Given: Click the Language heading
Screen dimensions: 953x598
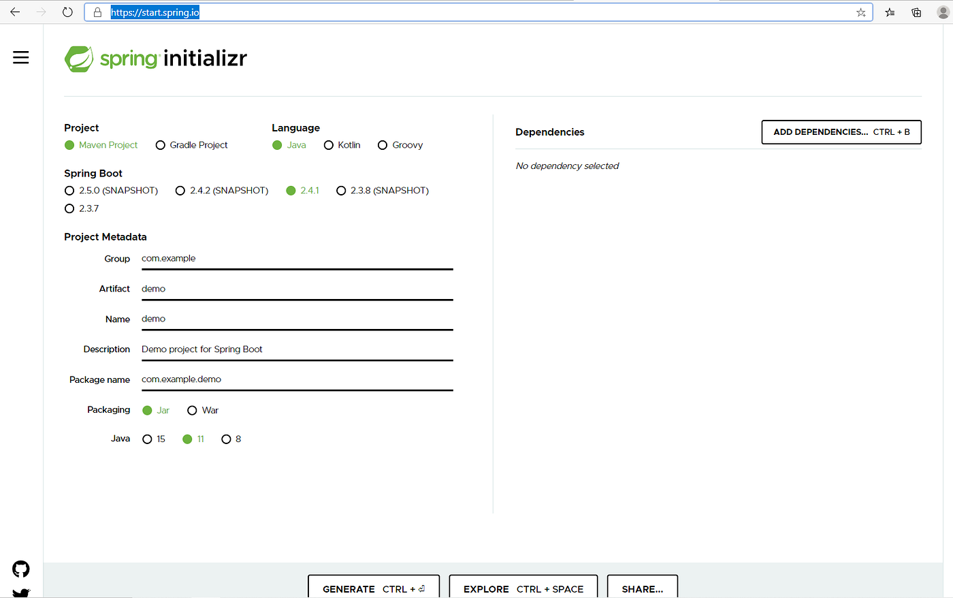Looking at the screenshot, I should [x=295, y=128].
